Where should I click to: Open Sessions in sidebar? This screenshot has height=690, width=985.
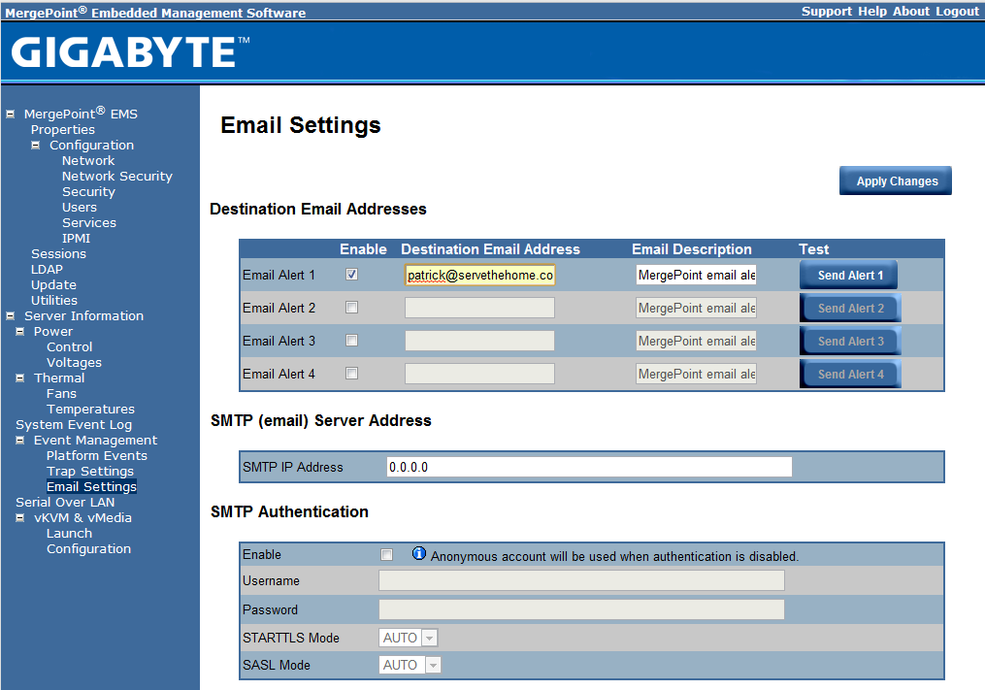point(58,254)
